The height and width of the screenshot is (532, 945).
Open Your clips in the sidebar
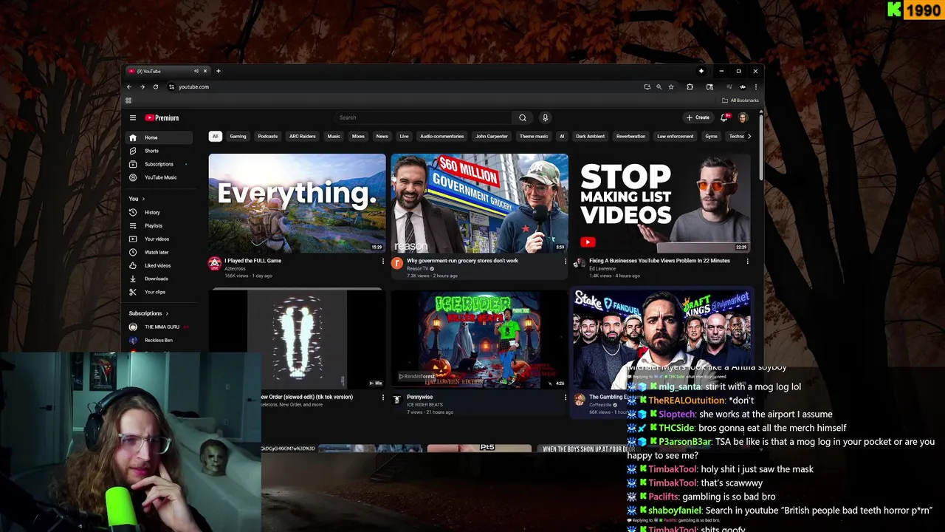(x=157, y=292)
